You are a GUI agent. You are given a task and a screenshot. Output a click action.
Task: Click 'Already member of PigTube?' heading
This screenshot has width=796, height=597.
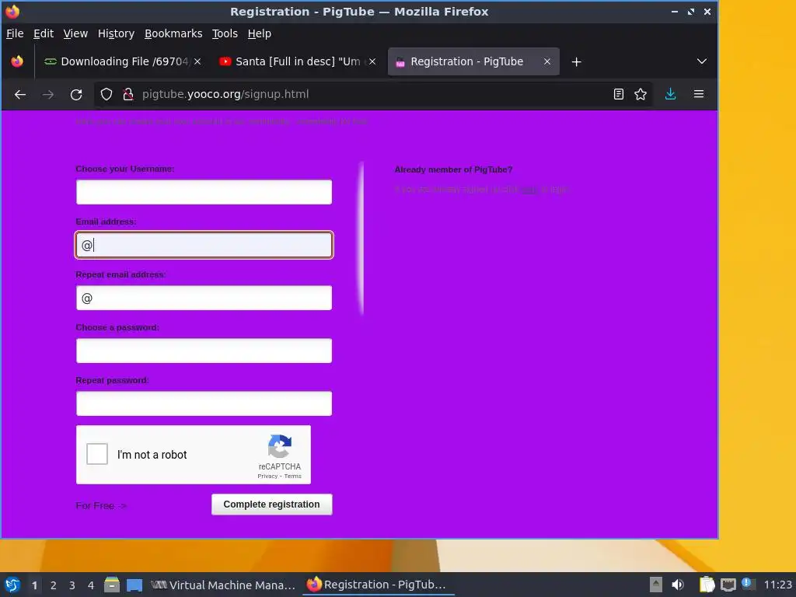tap(453, 169)
